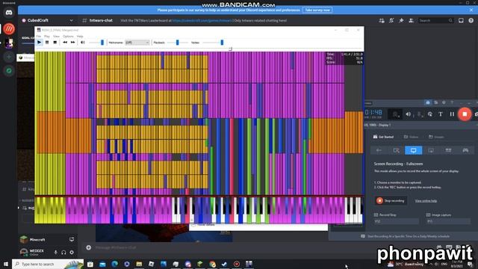Dismiss the Discord survey banner

[471, 10]
